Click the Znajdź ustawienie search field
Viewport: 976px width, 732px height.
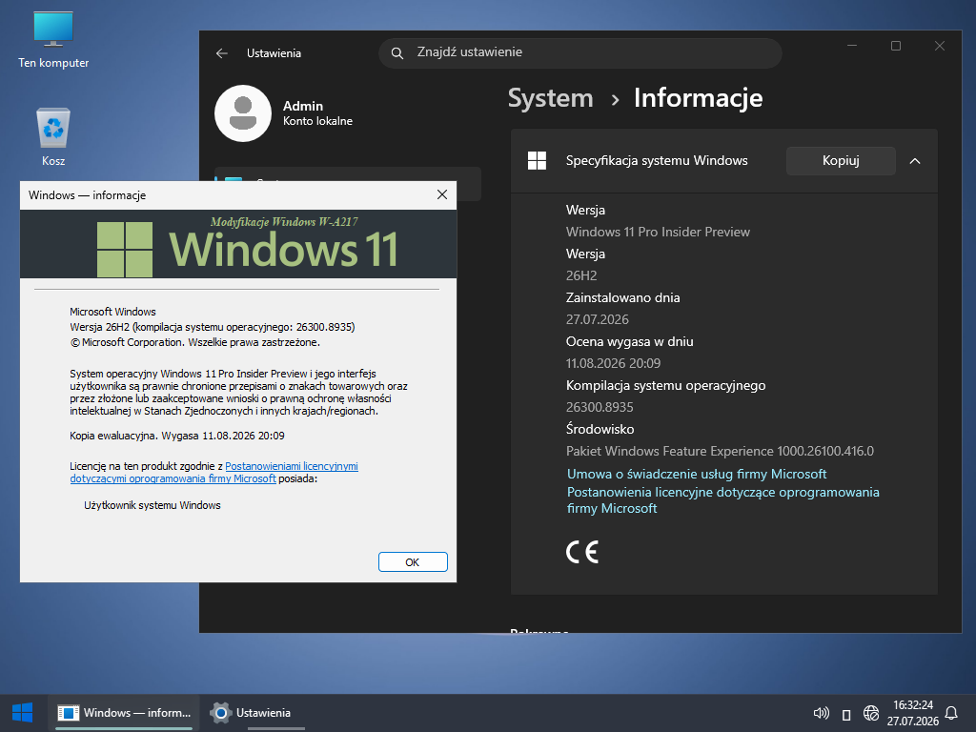(x=580, y=53)
